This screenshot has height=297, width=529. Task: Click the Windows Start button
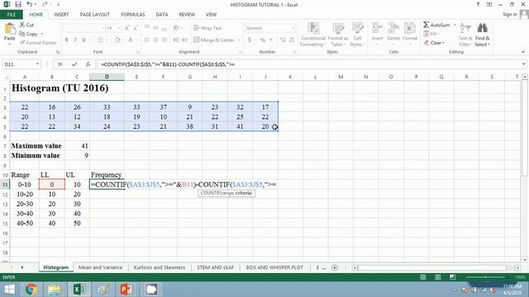[9, 290]
